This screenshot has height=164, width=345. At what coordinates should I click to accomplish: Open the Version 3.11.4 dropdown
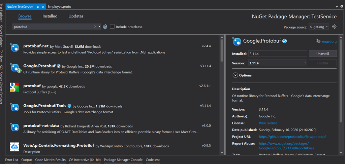(x=278, y=63)
